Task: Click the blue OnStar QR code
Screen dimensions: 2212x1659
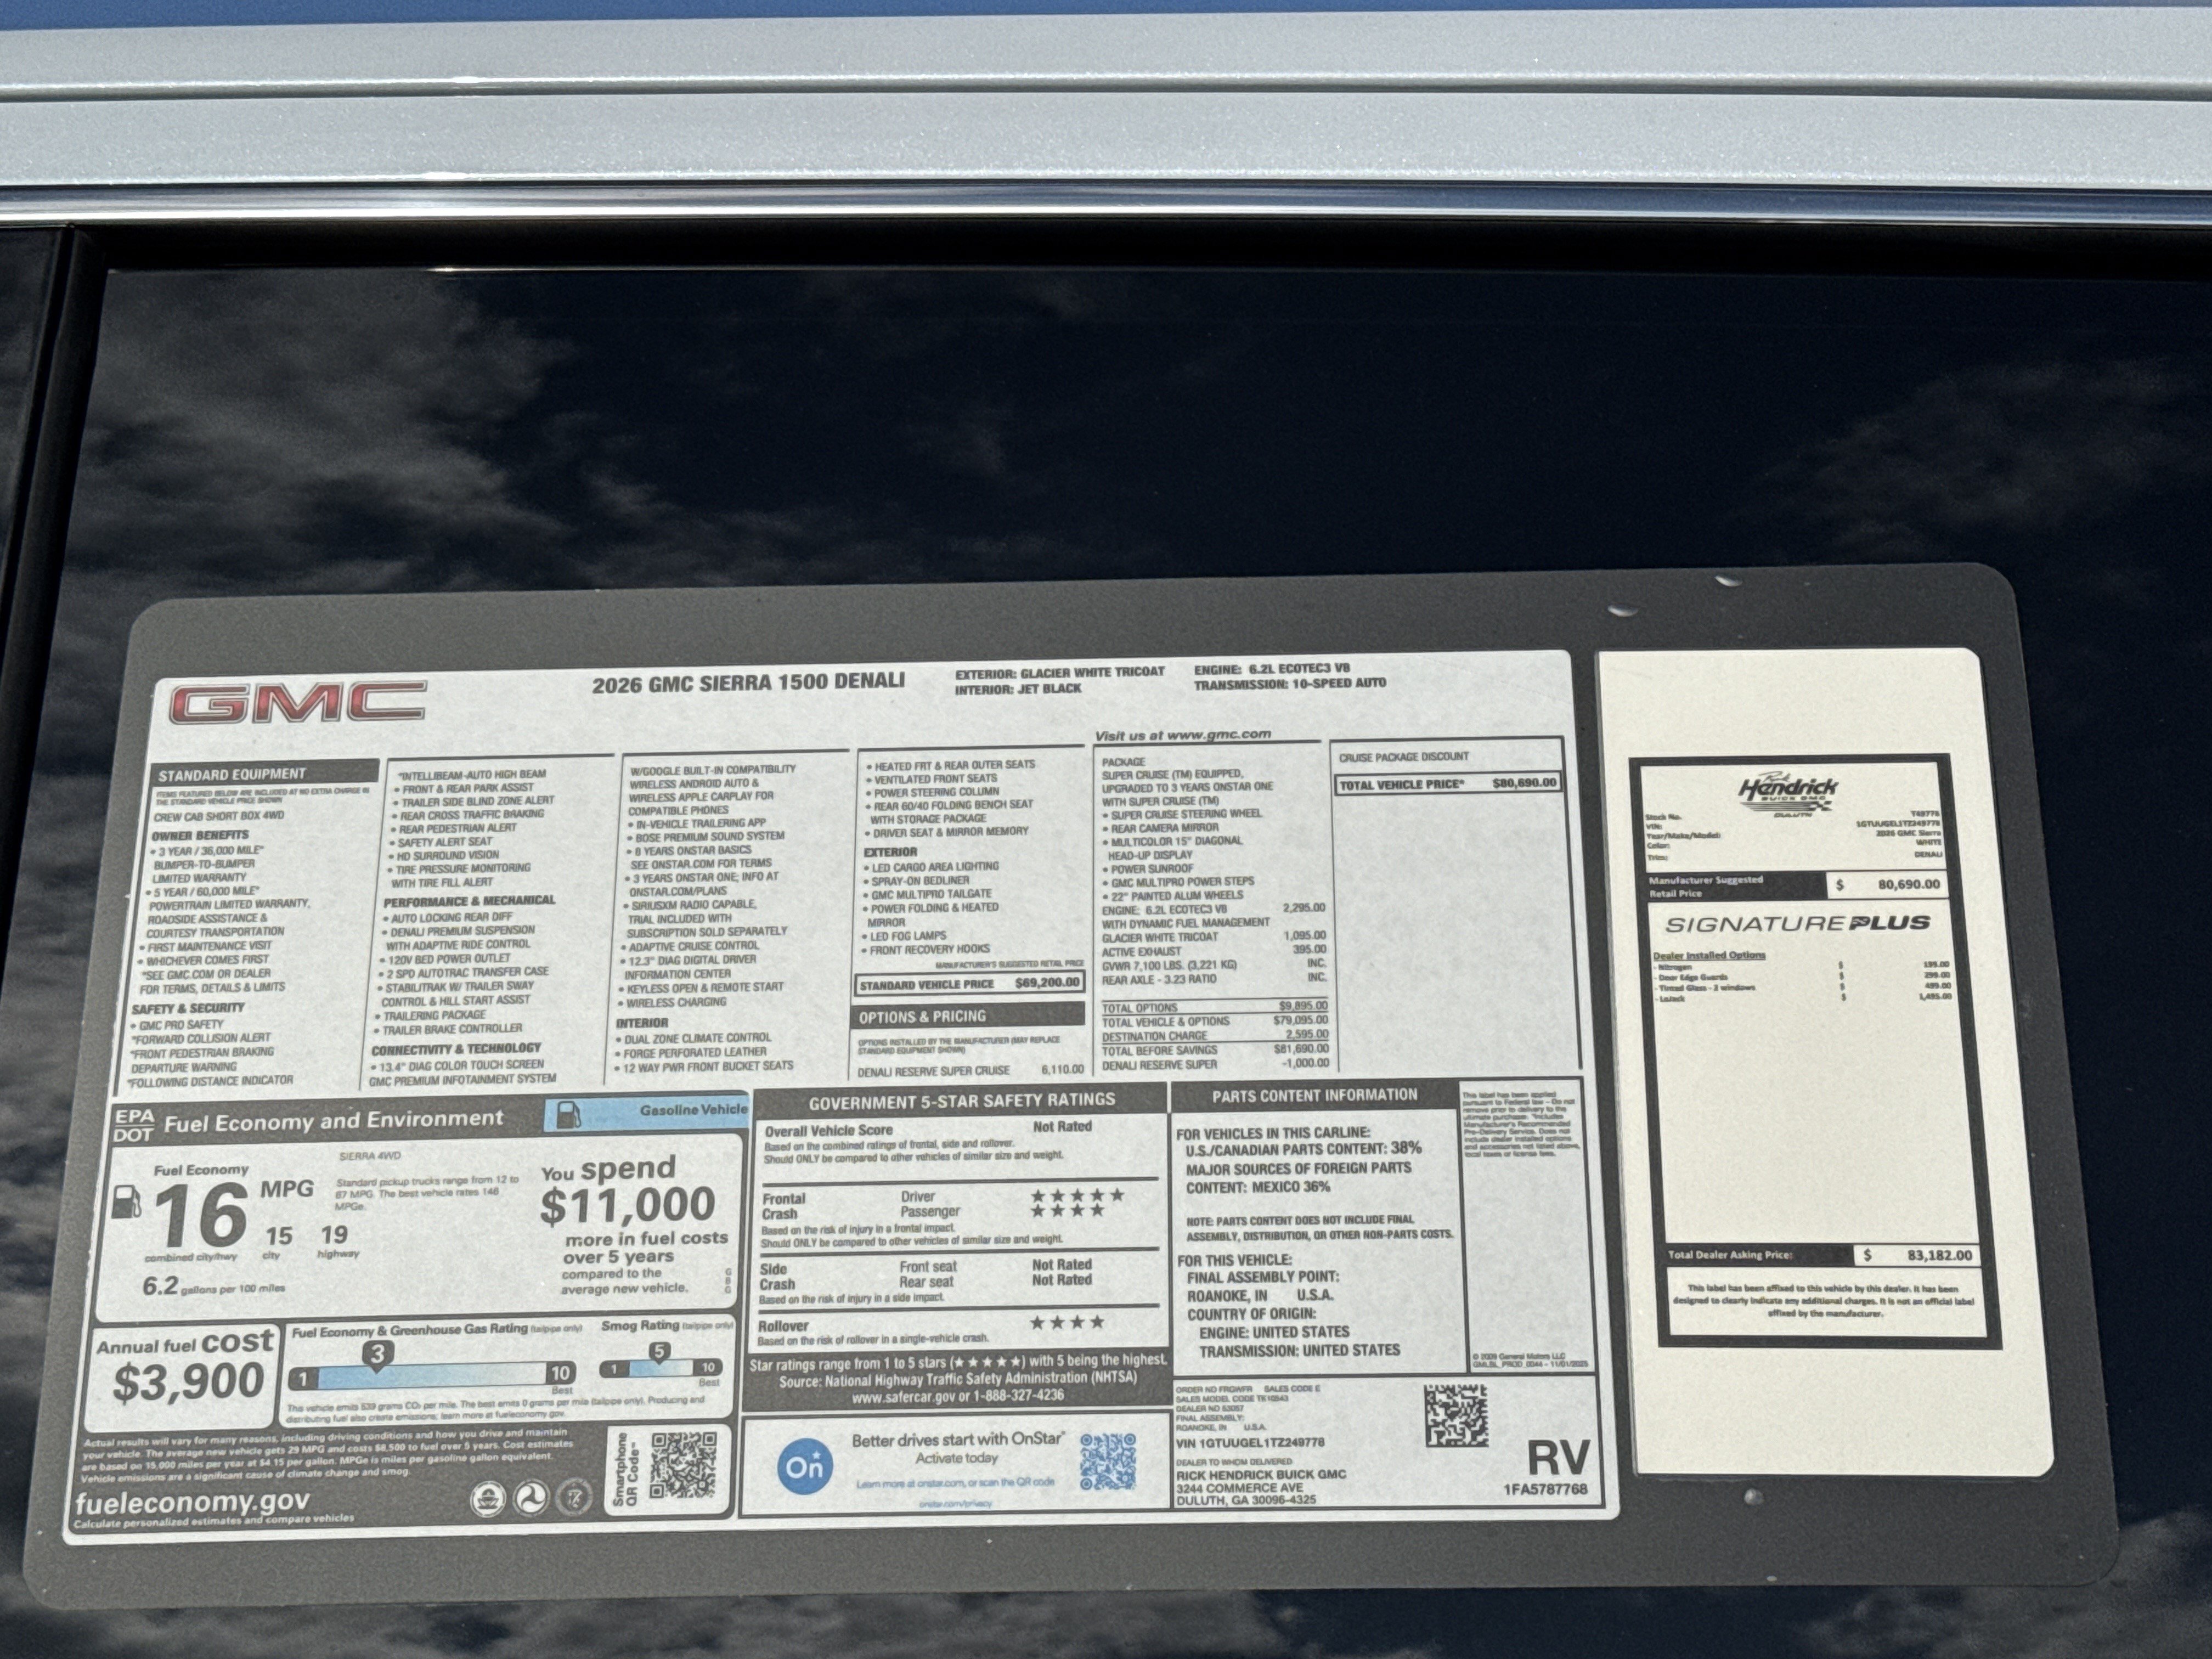Action: (x=1108, y=1462)
